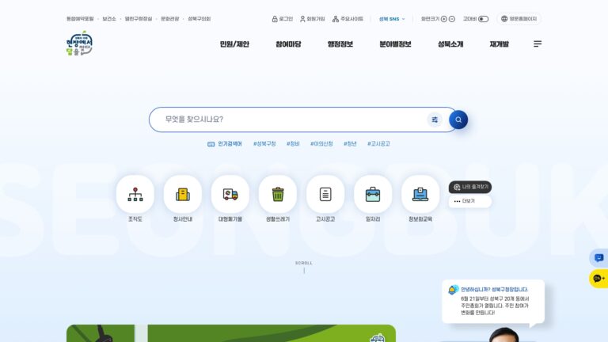The image size is (608, 342).
Task: Open the 행정정보 menu
Action: coord(340,44)
